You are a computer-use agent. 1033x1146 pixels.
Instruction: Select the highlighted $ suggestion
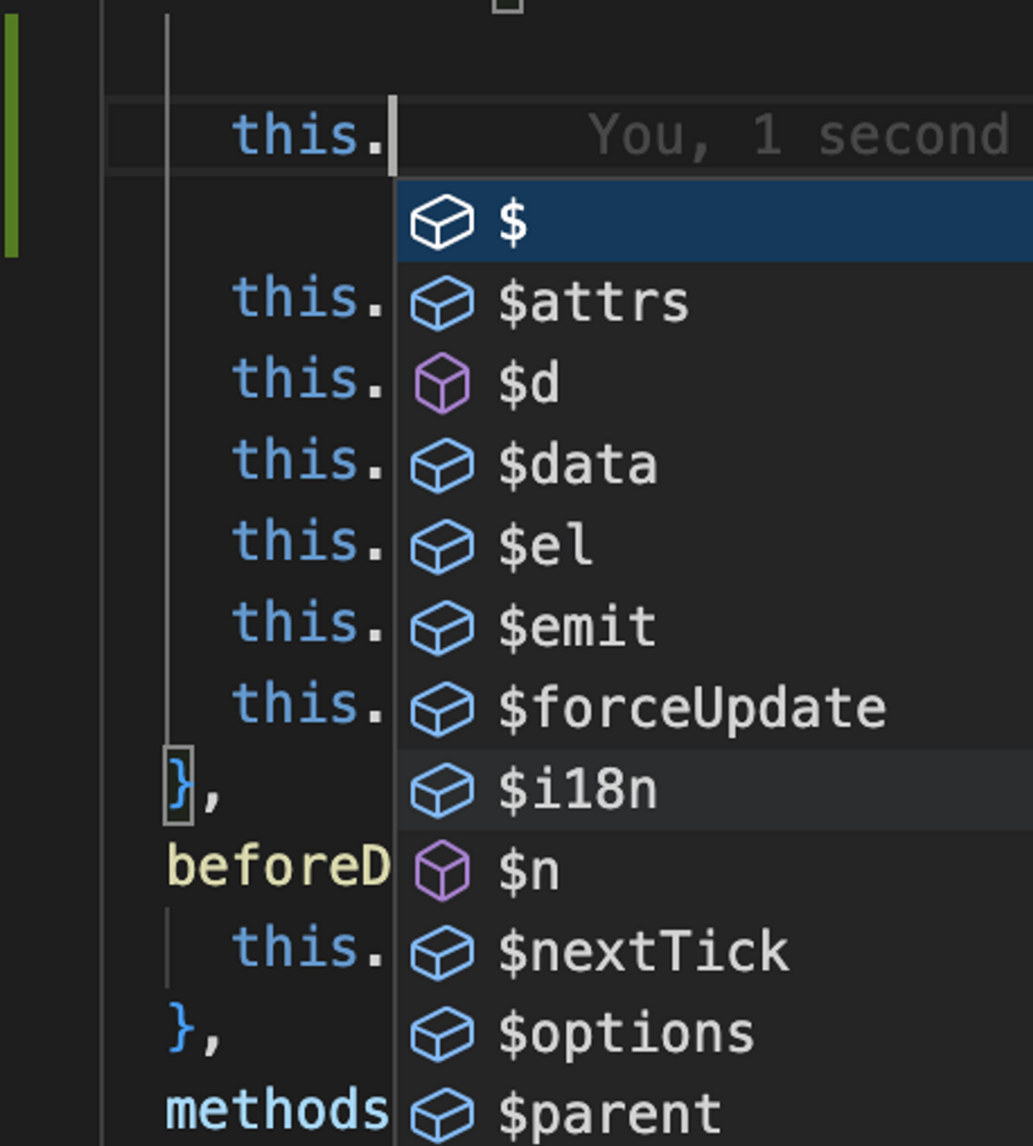click(715, 222)
